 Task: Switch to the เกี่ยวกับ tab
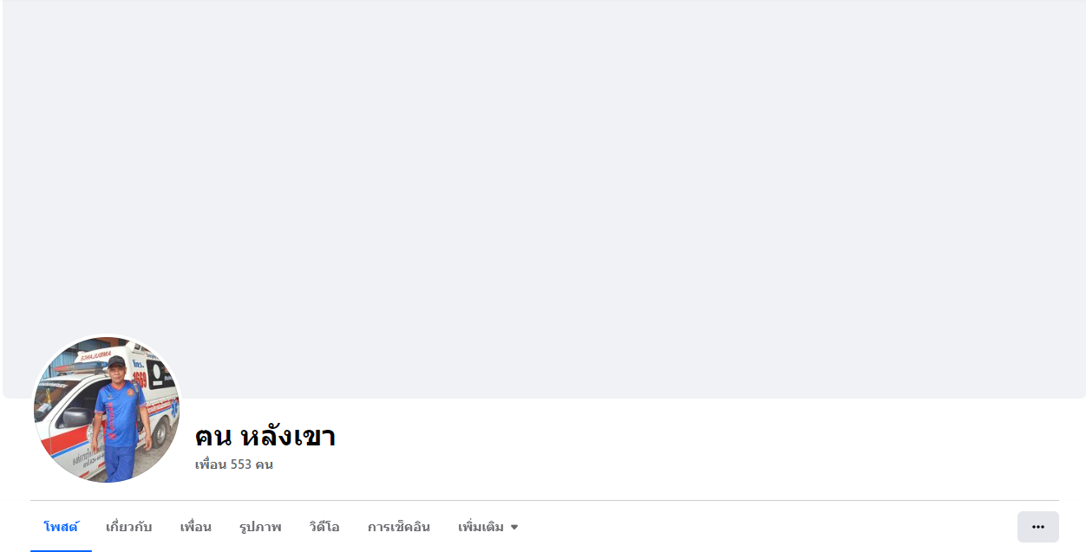pos(128,527)
